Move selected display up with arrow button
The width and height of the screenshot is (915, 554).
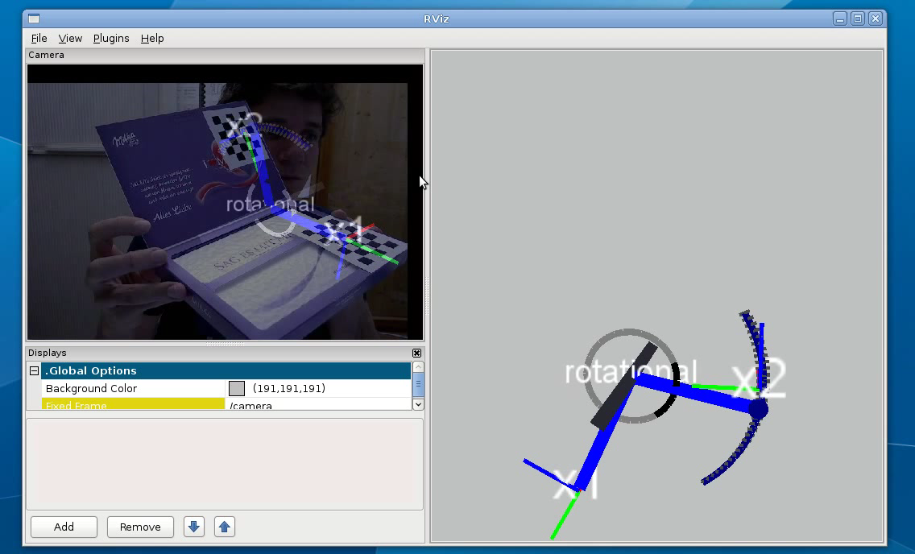point(225,527)
